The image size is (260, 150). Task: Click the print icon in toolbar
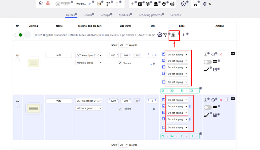[172, 4]
